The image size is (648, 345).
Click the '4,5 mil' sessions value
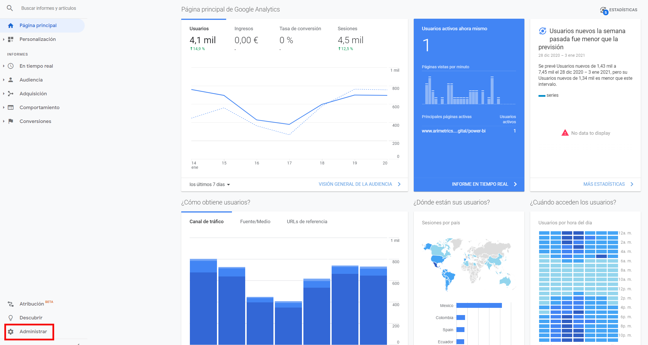tap(350, 40)
